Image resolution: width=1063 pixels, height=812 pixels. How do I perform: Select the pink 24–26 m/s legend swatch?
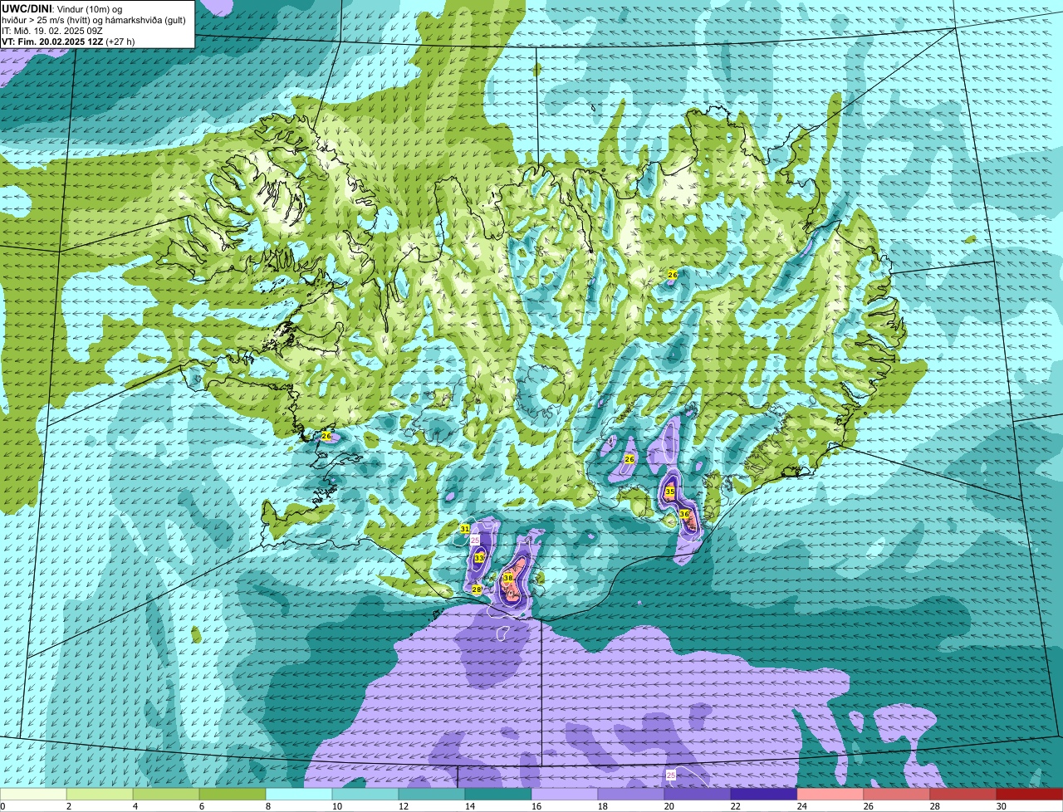[x=830, y=795]
